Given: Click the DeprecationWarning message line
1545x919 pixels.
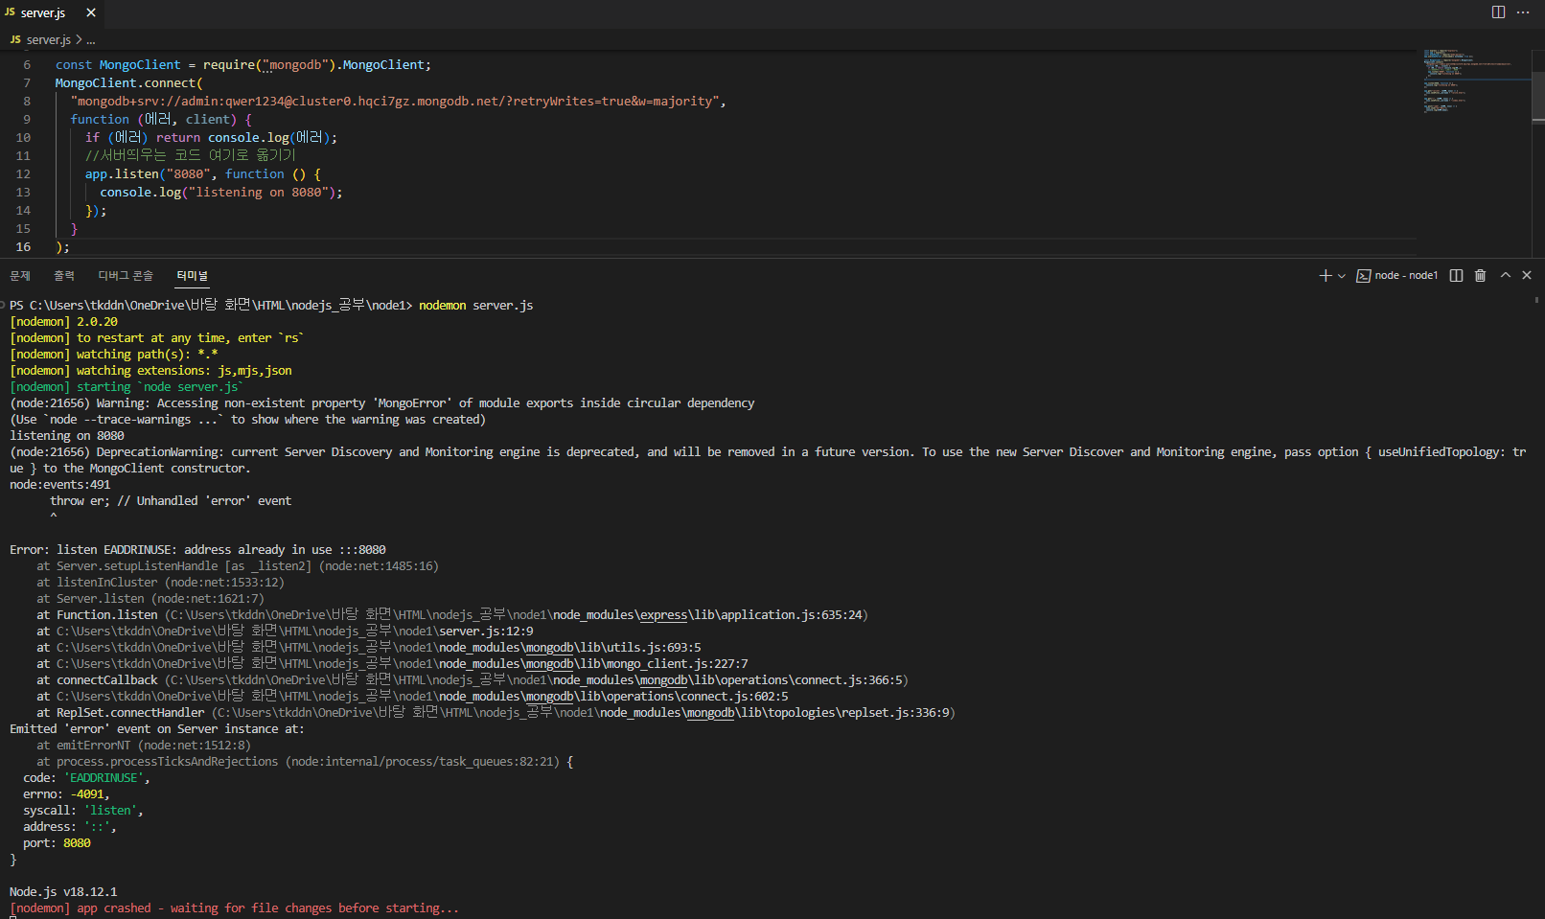Looking at the screenshot, I should click(x=768, y=460).
